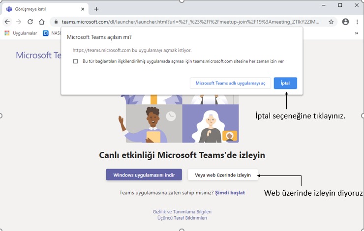Minimize the Chrome window
Image resolution: width=364 pixels, height=231 pixels.
[x=323, y=5]
